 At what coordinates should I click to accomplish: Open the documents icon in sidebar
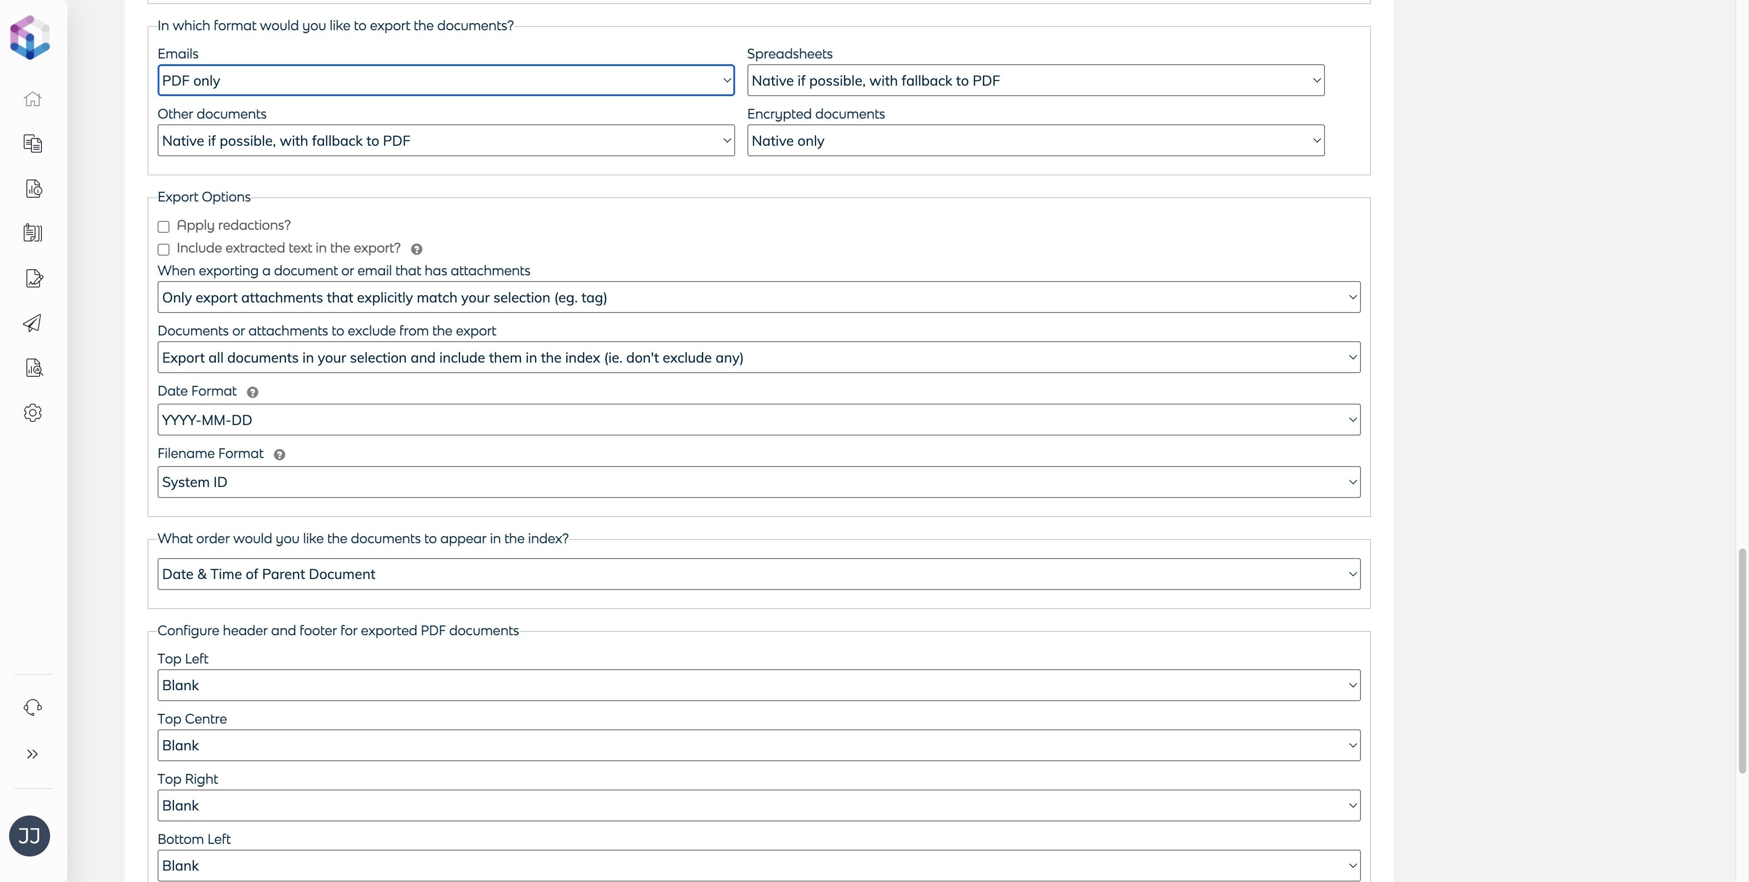(33, 143)
